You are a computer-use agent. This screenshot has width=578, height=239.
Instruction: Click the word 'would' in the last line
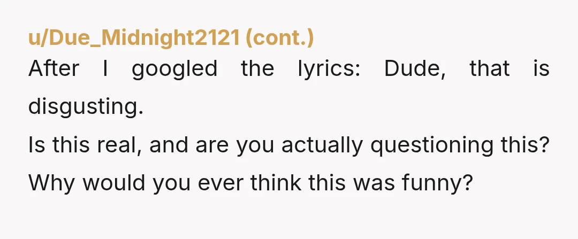(x=114, y=183)
